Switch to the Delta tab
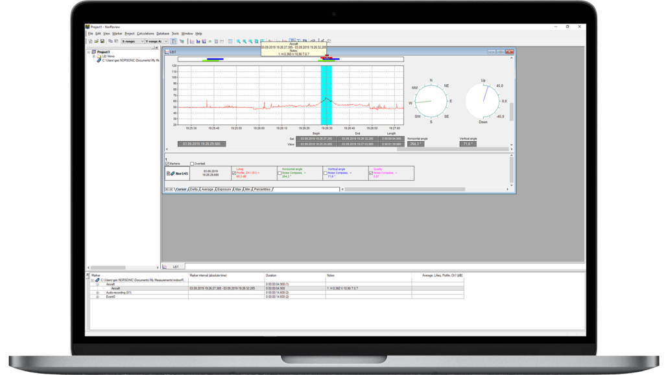The image size is (668, 375). point(194,189)
